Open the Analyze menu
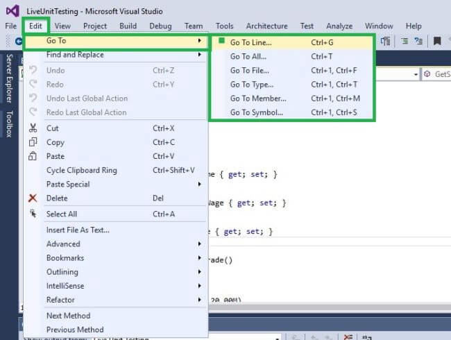 coord(339,26)
